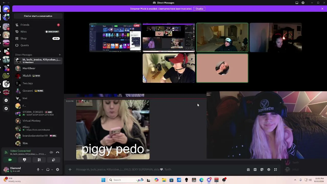Mute your microphone

[38, 169]
